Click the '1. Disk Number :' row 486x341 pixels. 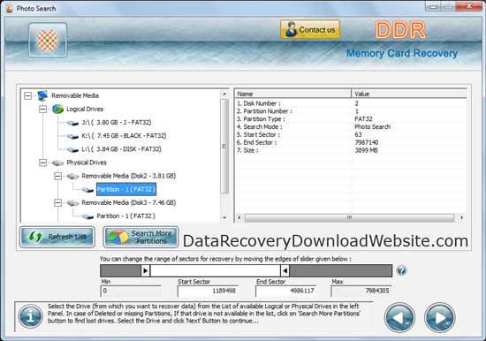click(x=351, y=103)
